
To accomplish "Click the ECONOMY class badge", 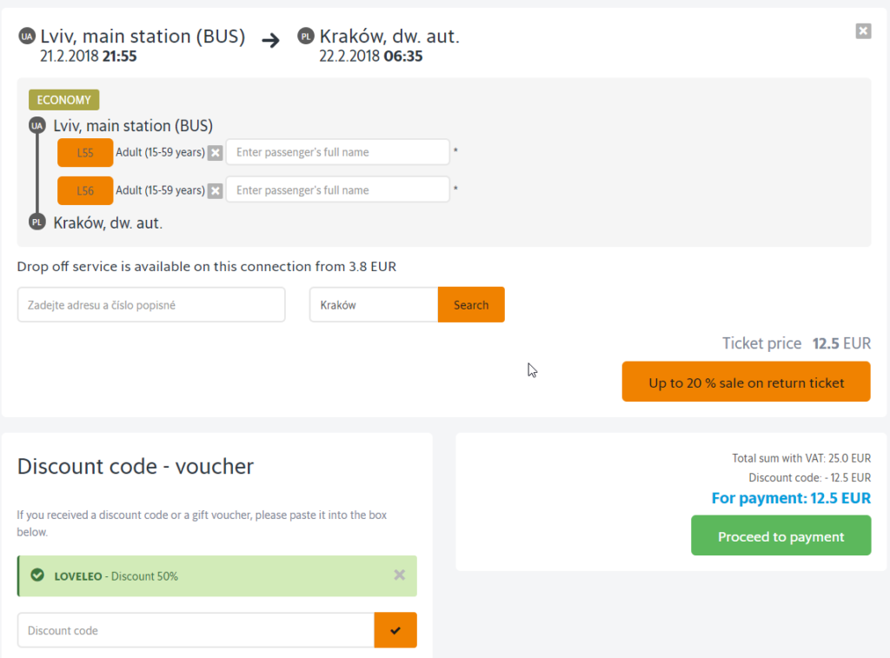I will coord(64,100).
